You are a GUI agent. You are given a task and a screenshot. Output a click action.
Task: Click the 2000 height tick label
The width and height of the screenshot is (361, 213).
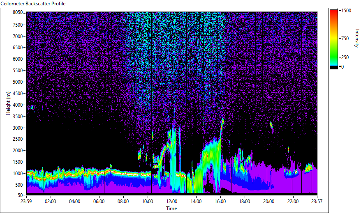coord(18,151)
